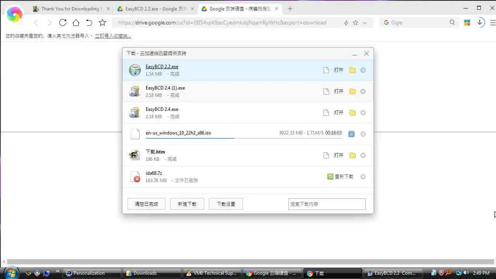Image resolution: width=496 pixels, height=279 pixels.
Task: Click 打开 for EasyBCD 2.4 (1).exe
Action: (339, 91)
